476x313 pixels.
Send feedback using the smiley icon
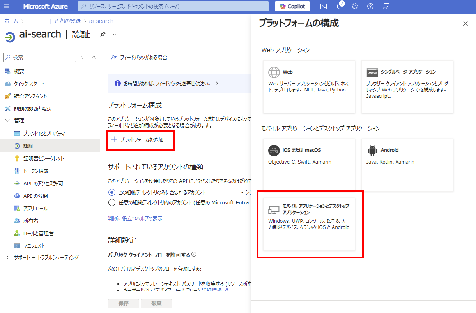pyautogui.click(x=386, y=6)
